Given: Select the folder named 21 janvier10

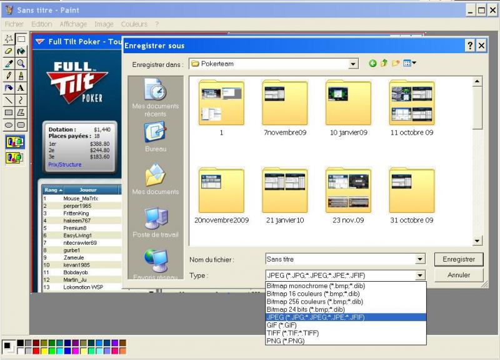Looking at the screenshot, I should (x=285, y=195).
